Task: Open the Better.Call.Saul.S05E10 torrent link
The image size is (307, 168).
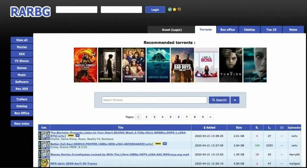Action: tap(102, 144)
